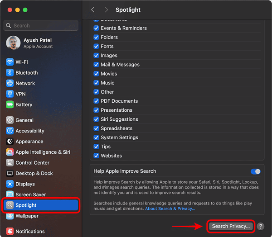This screenshot has width=272, height=237.
Task: Select Control Center in the sidebar
Action: 33,163
